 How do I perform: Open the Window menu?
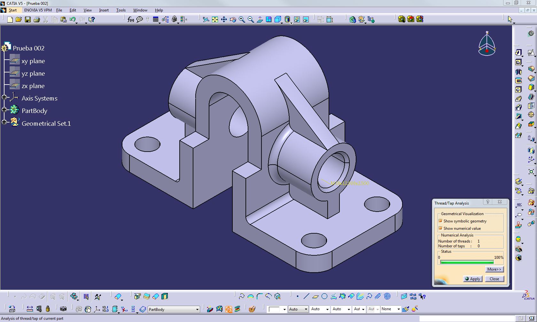140,10
